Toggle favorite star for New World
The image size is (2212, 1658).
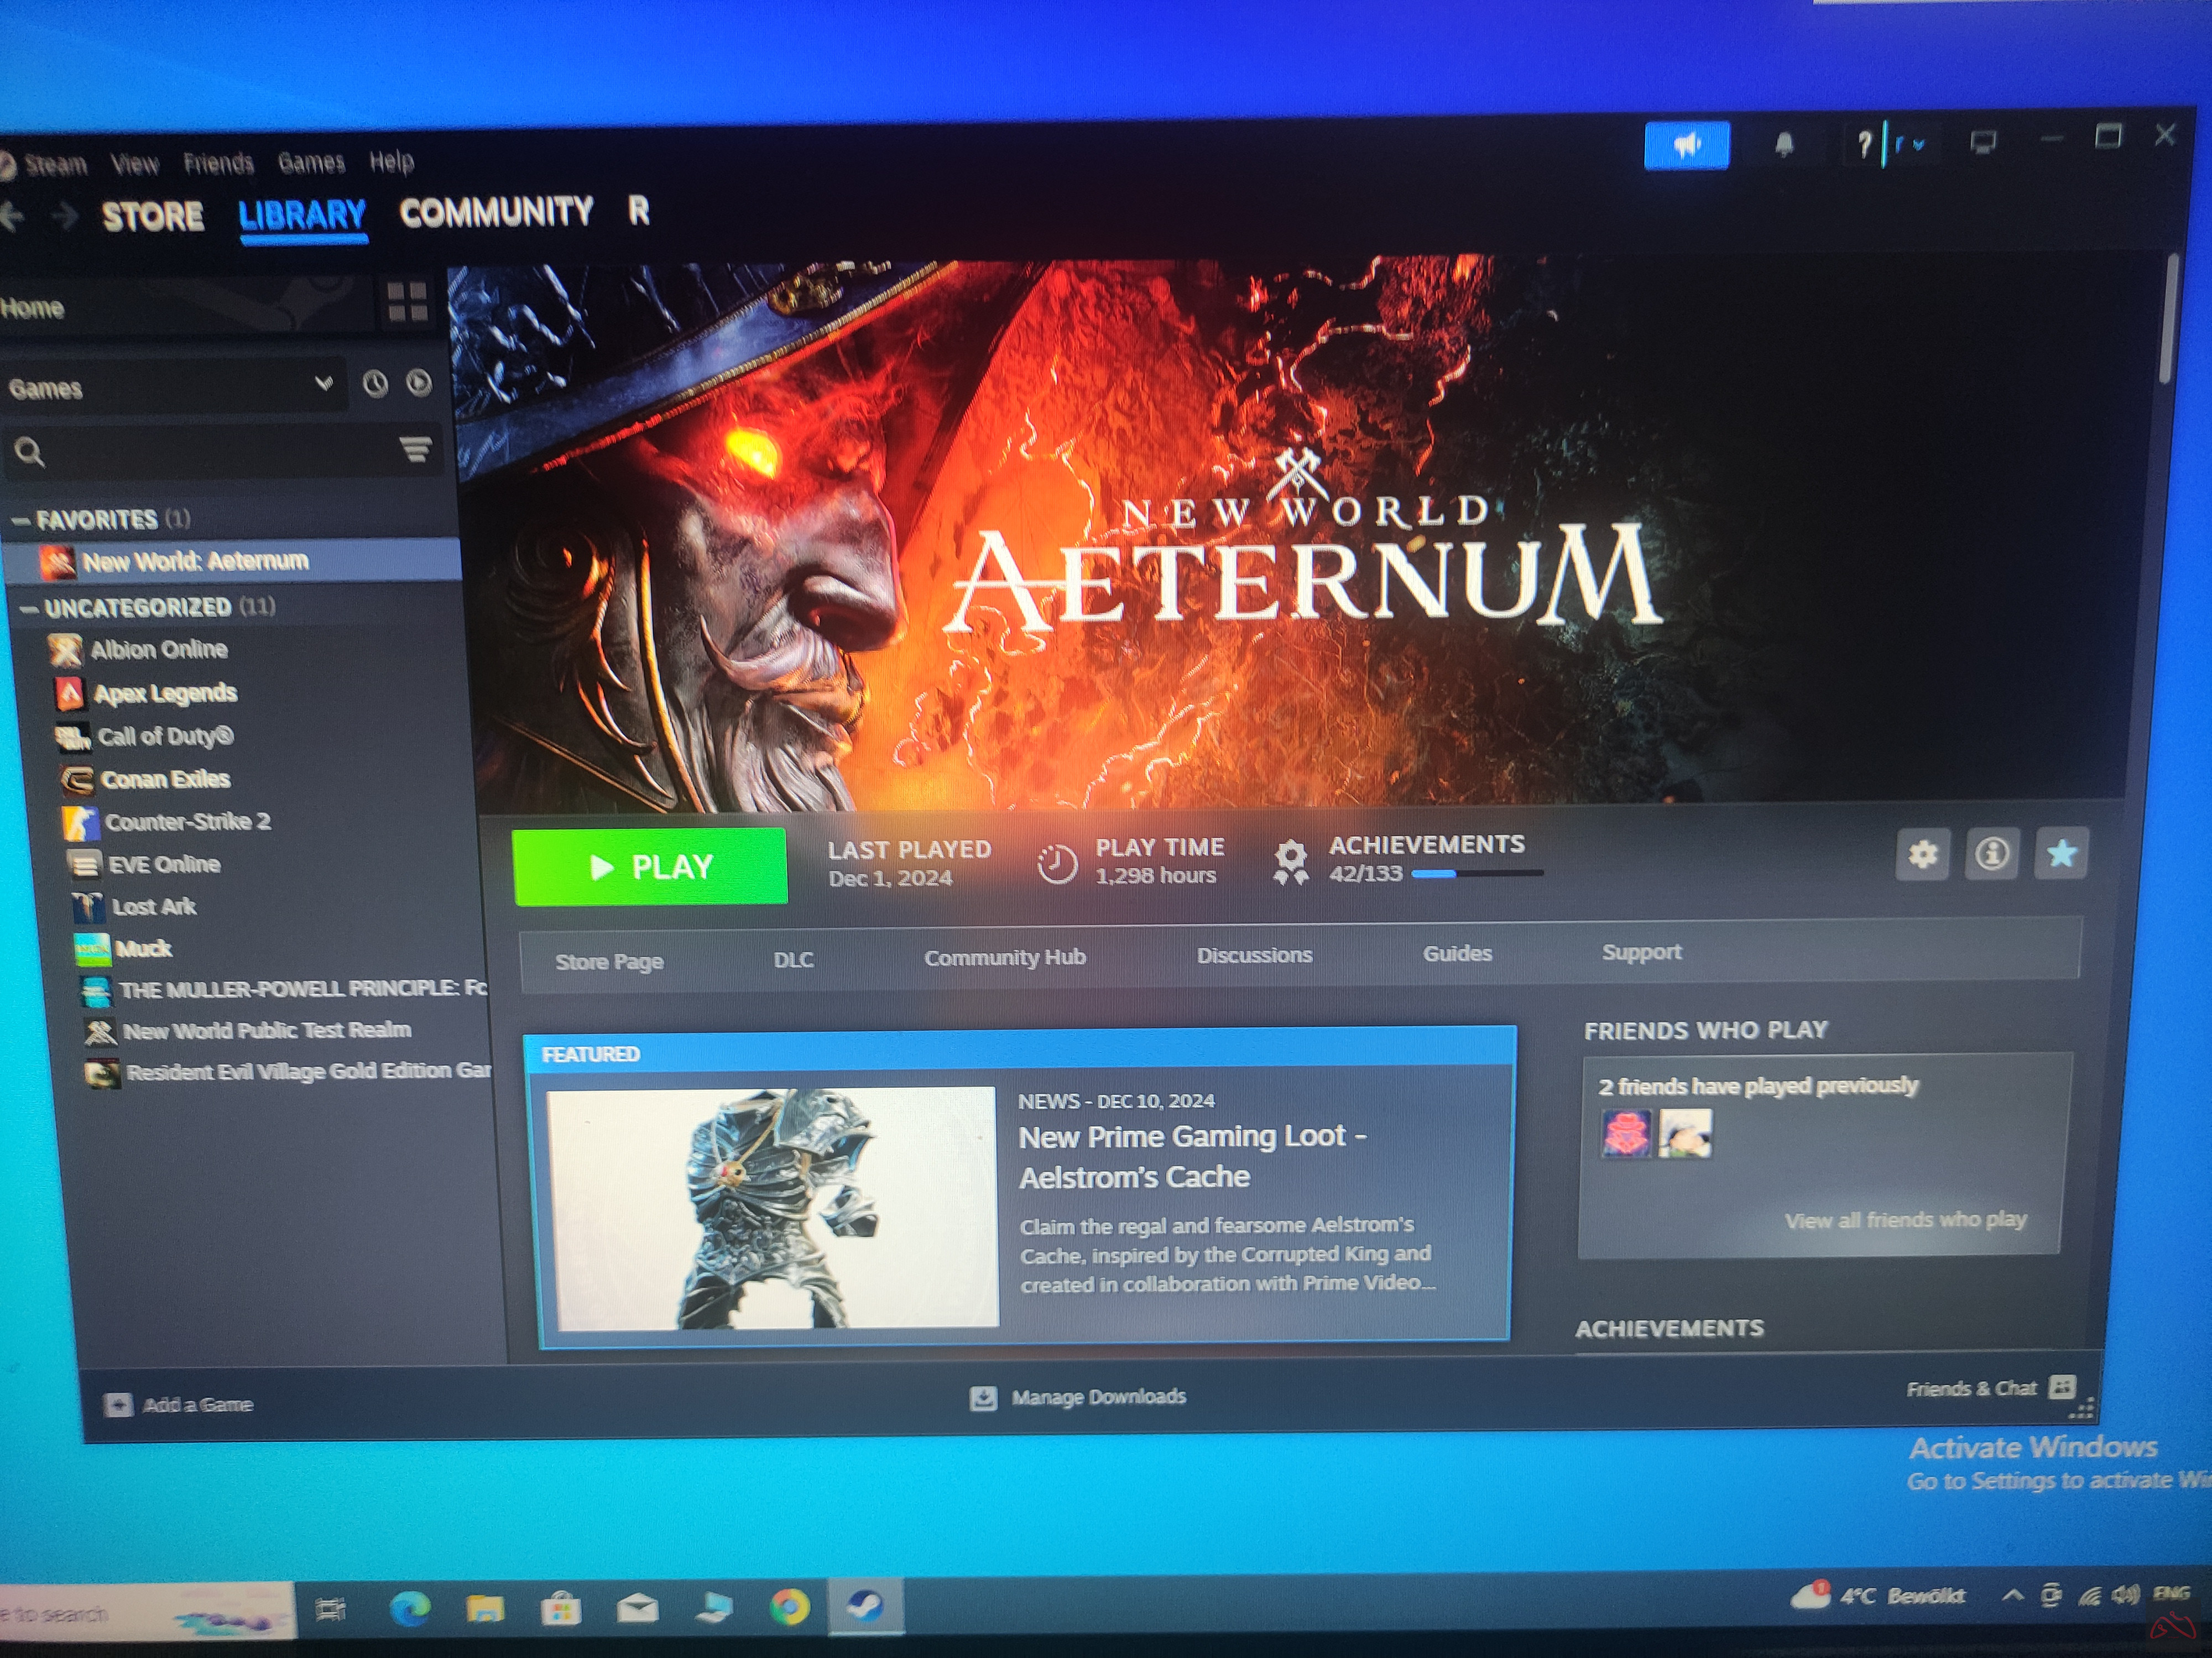pyautogui.click(x=2061, y=853)
